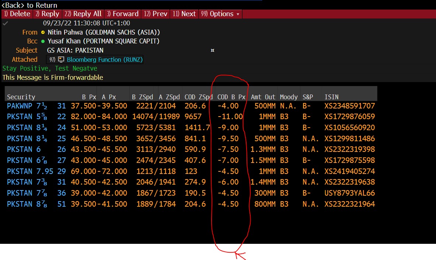Click the price quote 69.000-72.000

coord(99,171)
